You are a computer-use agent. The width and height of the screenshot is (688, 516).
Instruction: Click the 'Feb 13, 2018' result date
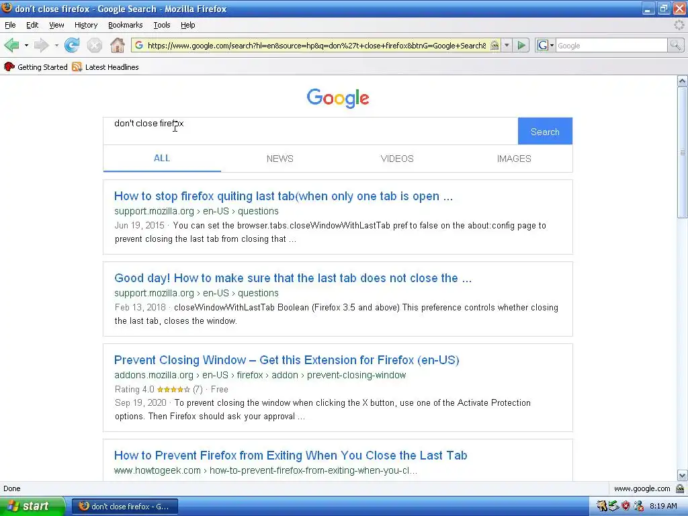[140, 307]
